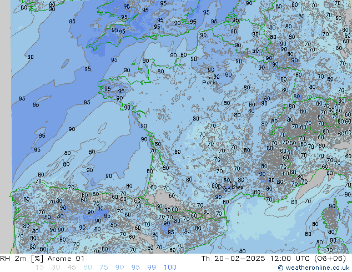Click the 'Arome 01' model name

(x=66, y=259)
